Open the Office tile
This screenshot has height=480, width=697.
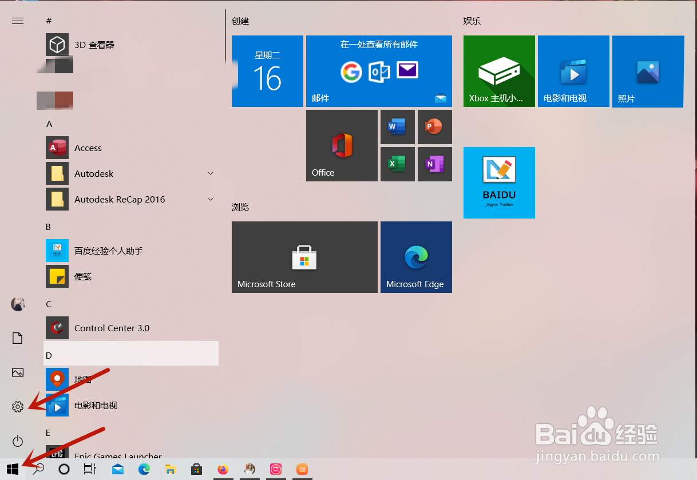(342, 145)
